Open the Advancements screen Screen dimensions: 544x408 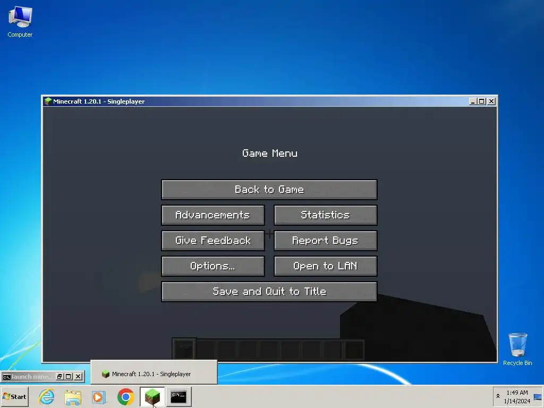213,215
